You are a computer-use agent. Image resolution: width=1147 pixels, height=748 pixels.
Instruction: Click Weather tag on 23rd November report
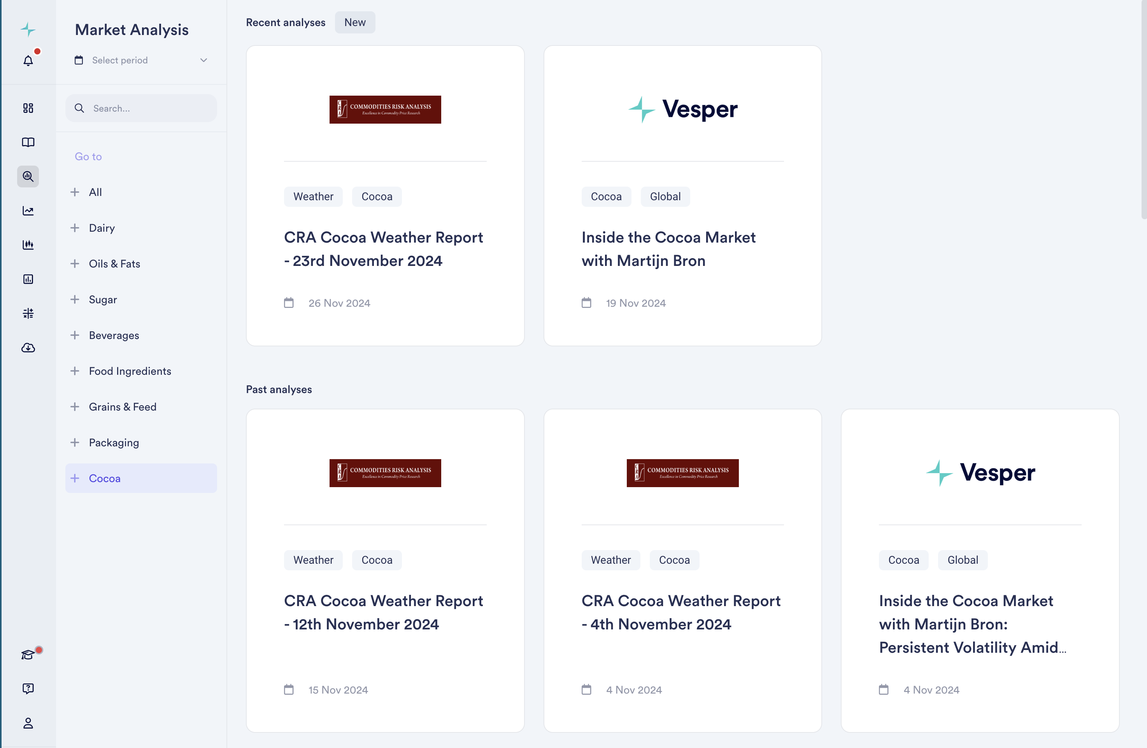313,196
